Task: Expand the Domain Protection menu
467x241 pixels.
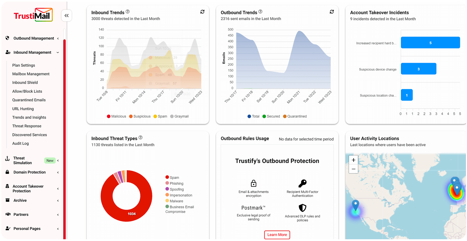Action: click(x=29, y=172)
